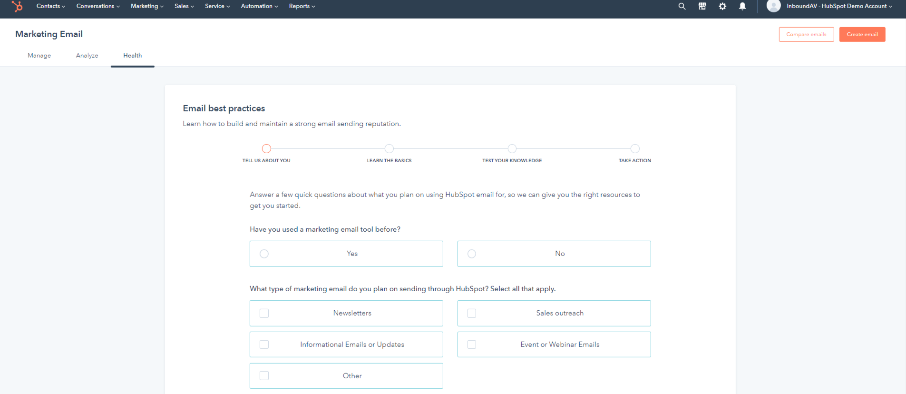Click the Learn the Basics step marker
Image resolution: width=906 pixels, height=394 pixels.
pyautogui.click(x=389, y=149)
